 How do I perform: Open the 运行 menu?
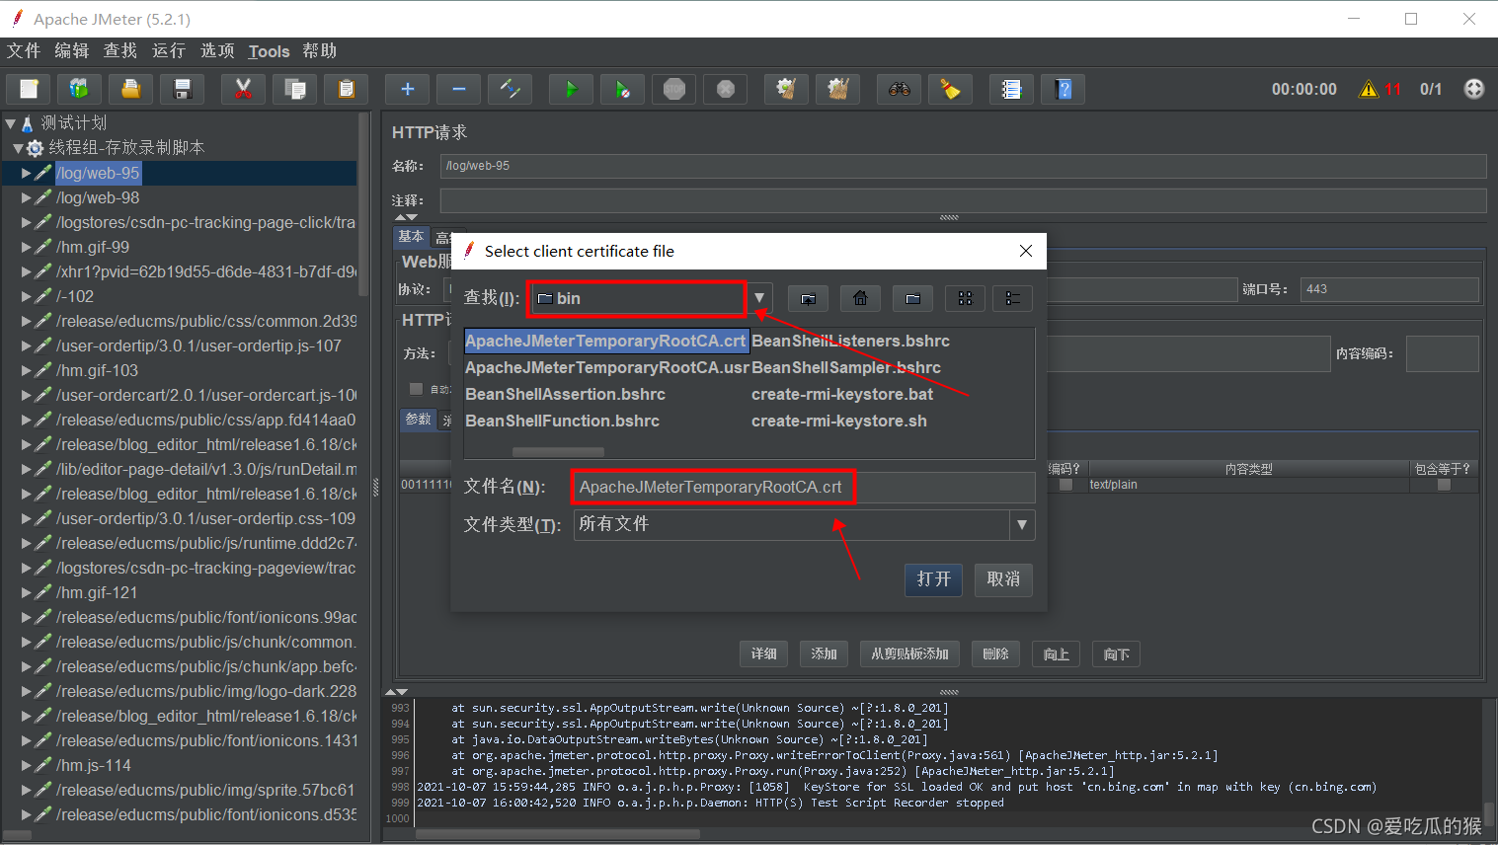[x=169, y=51]
